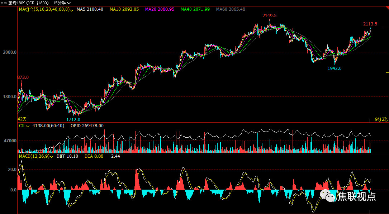Click the chain link icon beside 焦炭1809
The height and width of the screenshot is (214, 389).
point(4,3)
